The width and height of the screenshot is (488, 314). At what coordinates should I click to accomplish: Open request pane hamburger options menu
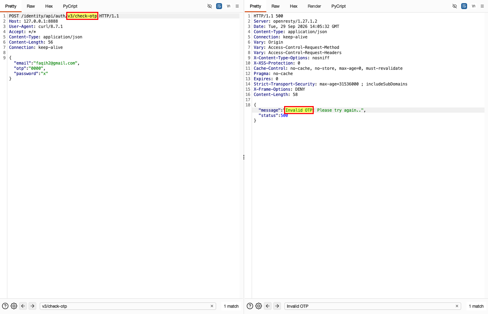pyautogui.click(x=237, y=6)
